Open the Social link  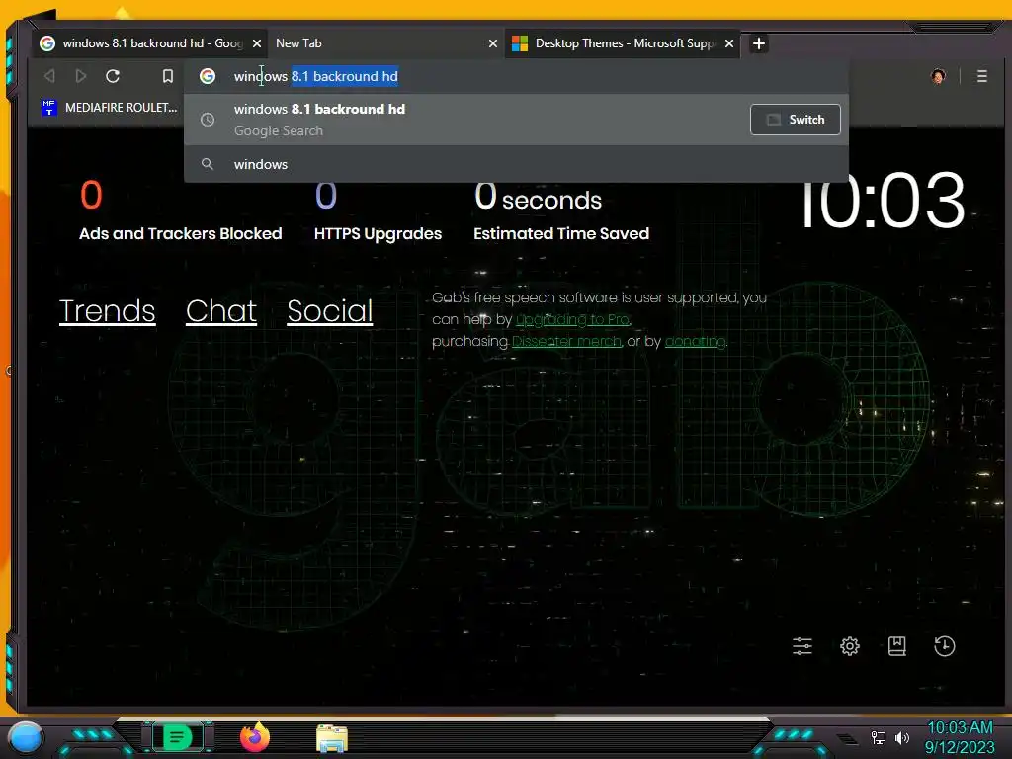coord(330,311)
